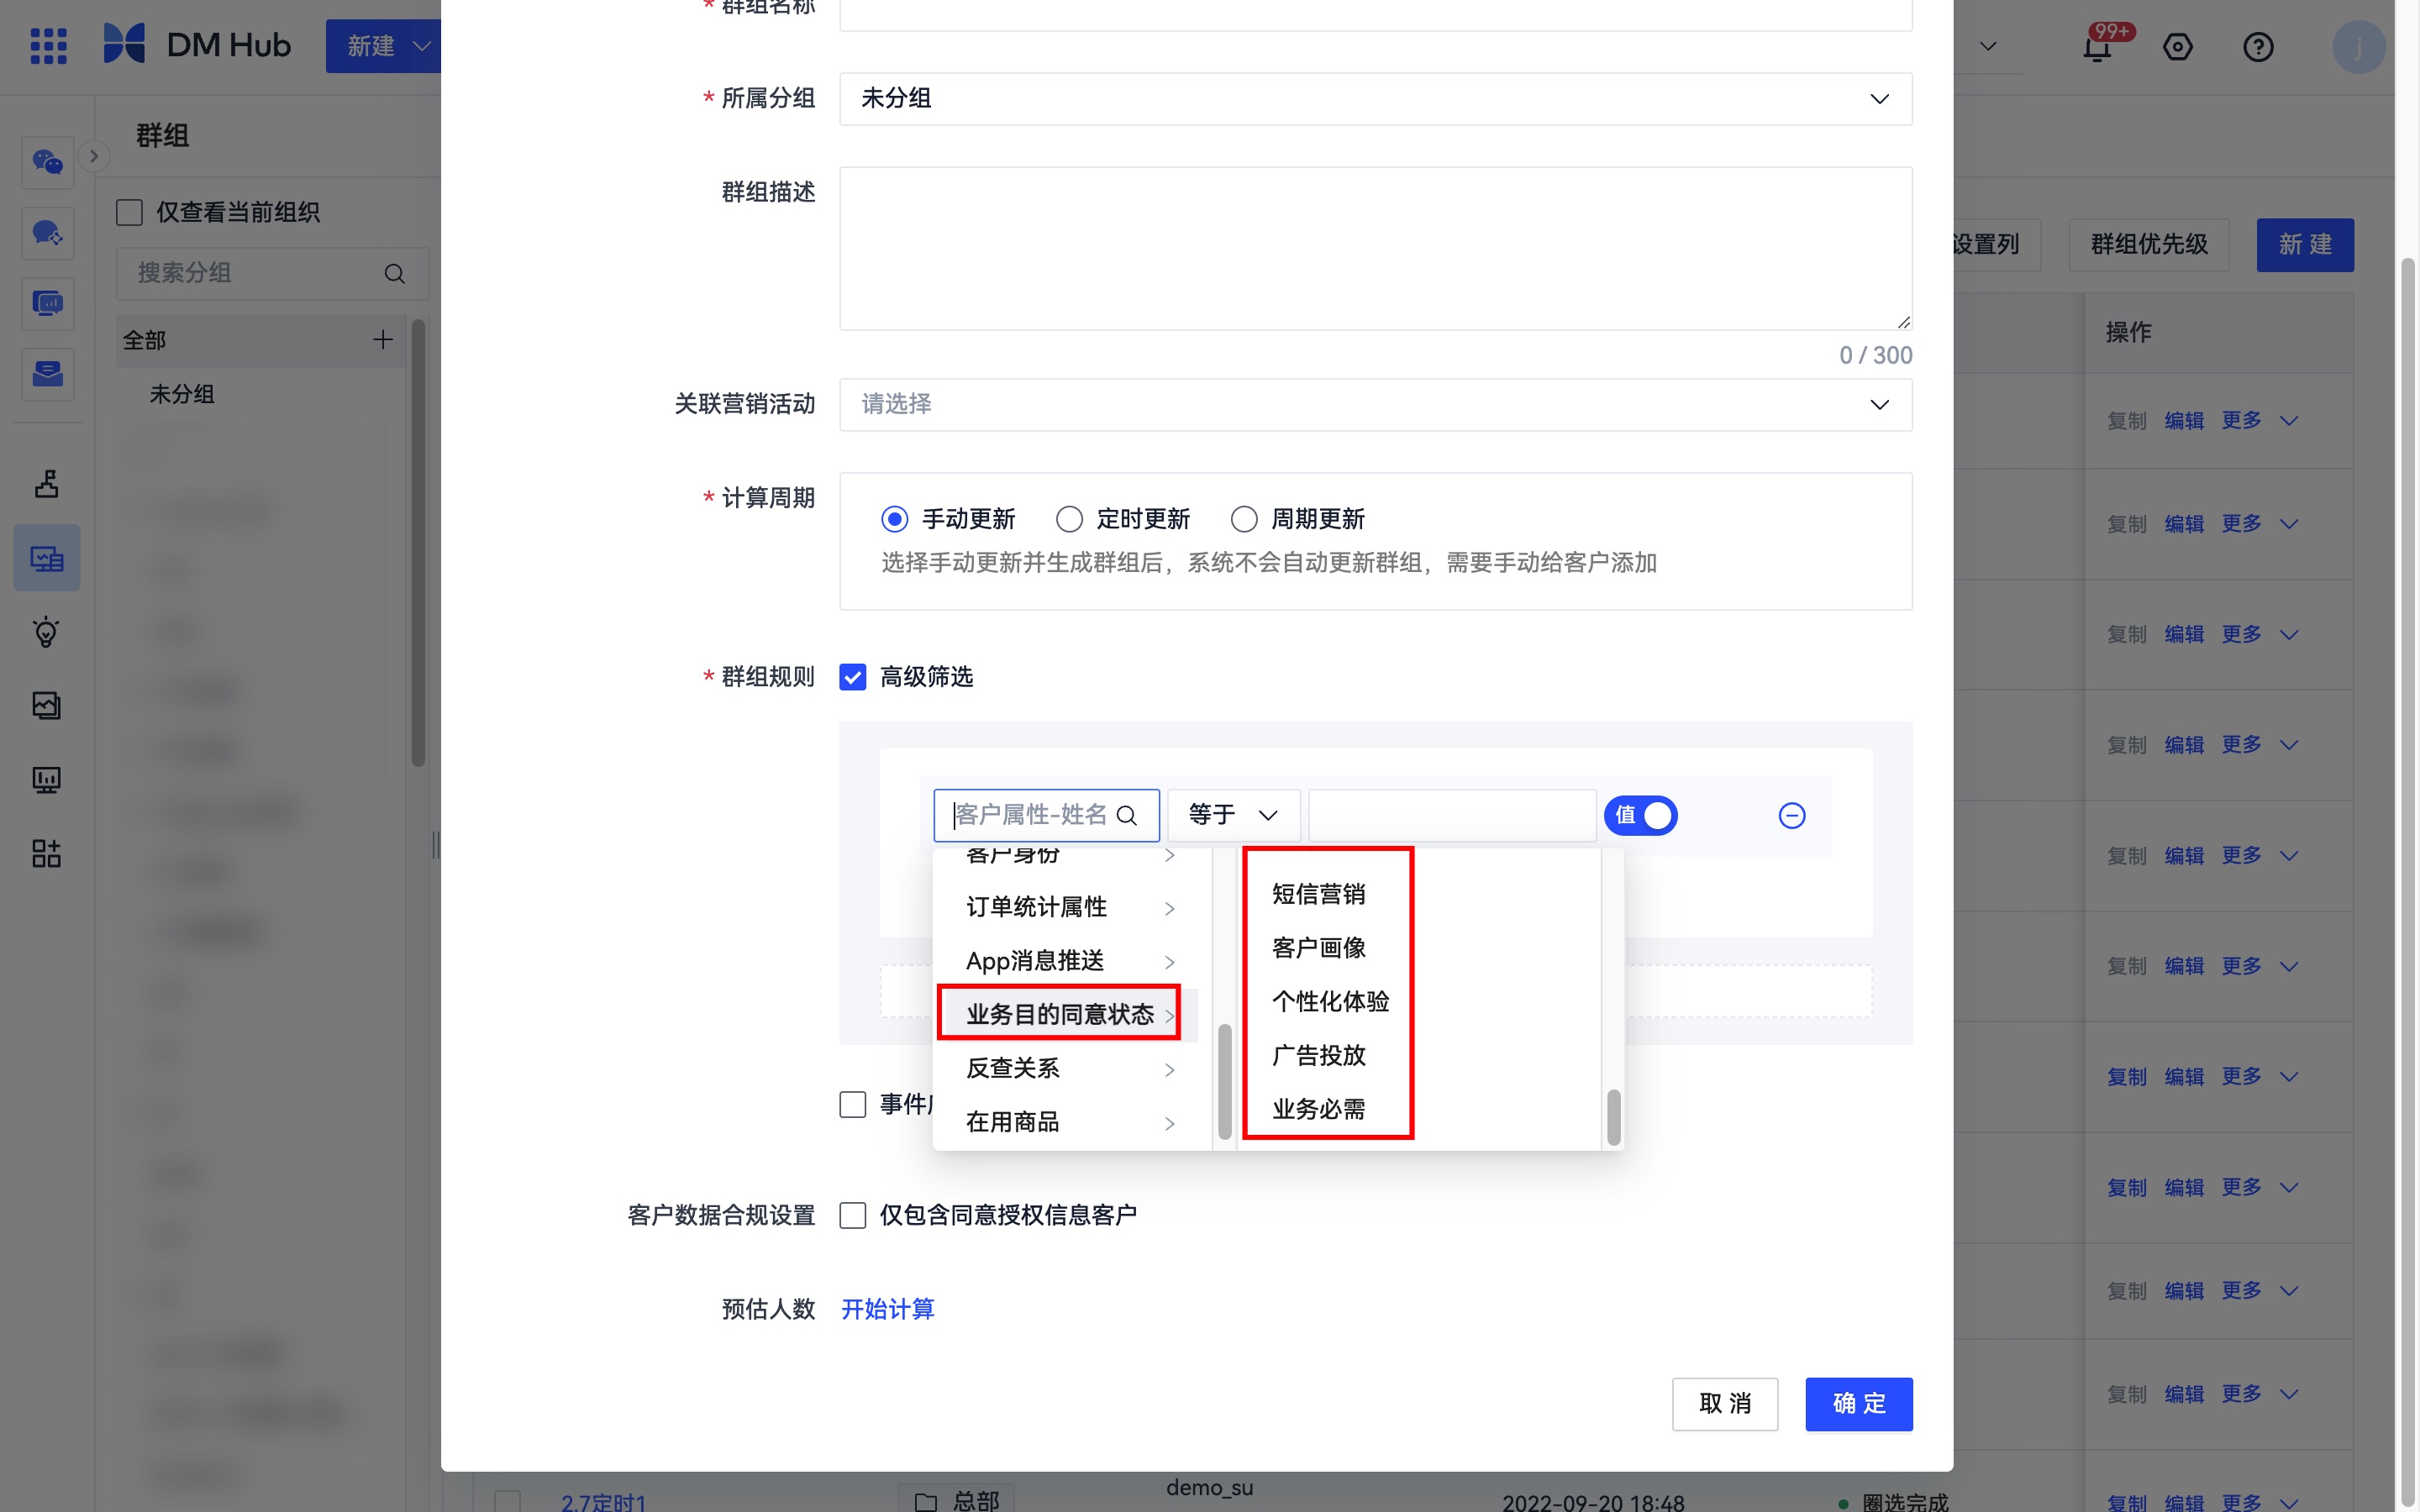Click the 取消 button

(1725, 1405)
